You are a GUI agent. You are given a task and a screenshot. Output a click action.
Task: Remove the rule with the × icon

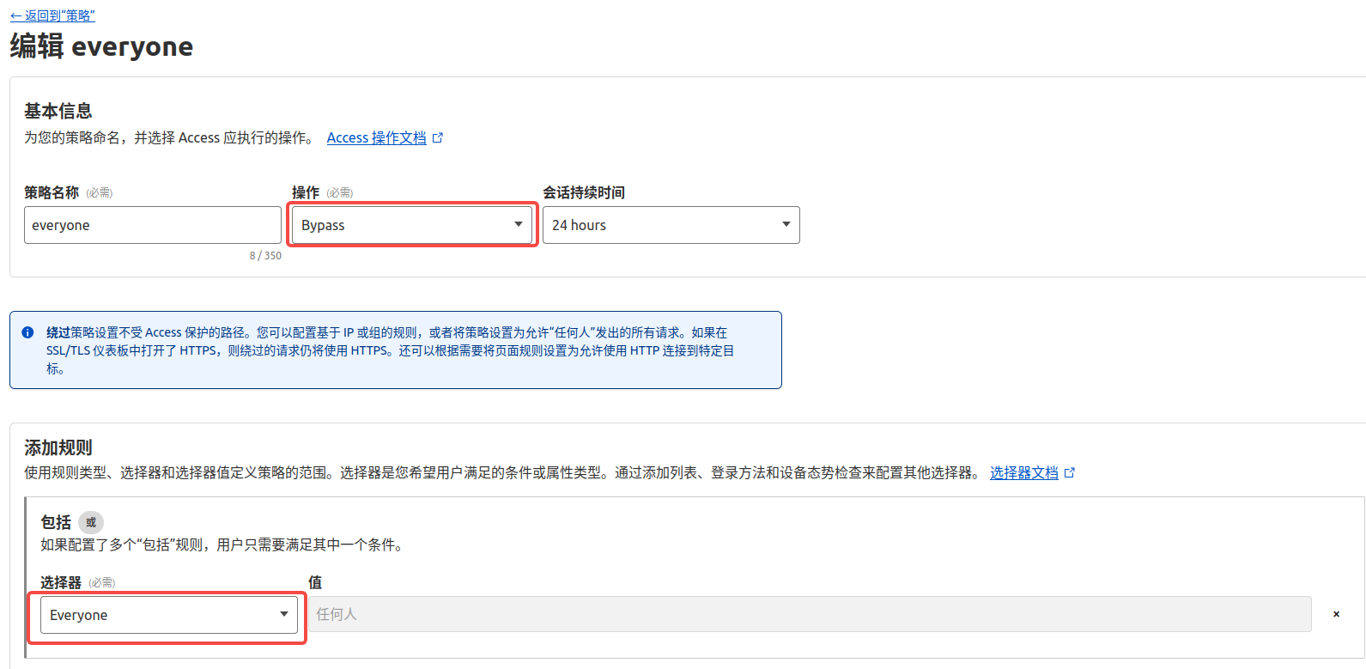[1336, 614]
